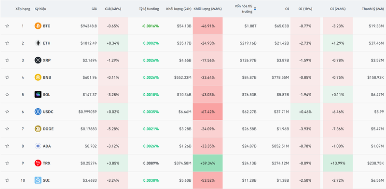Click the TRON red logo icon
Viewport: 386px width, 189px height.
click(38, 163)
